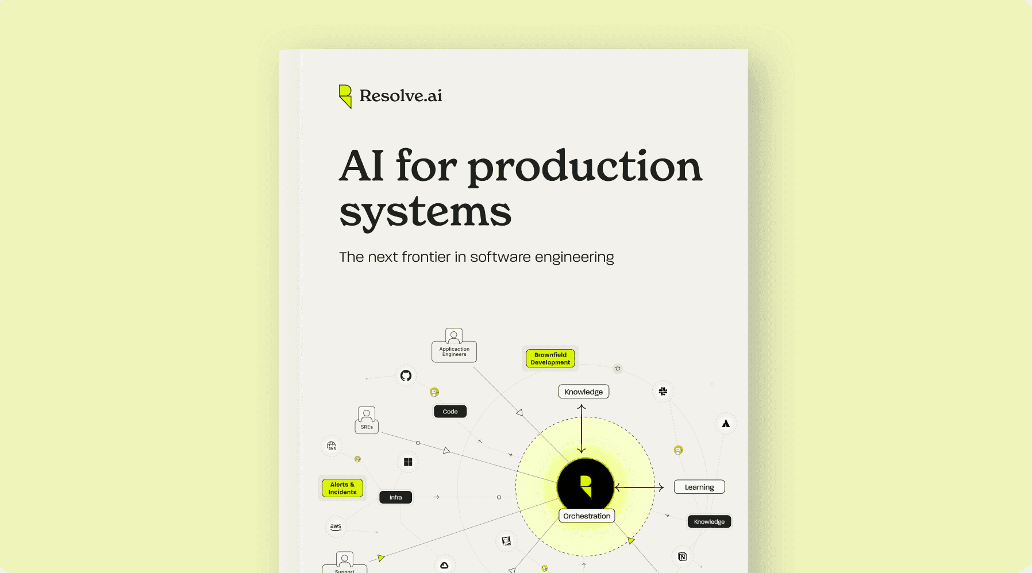Enable the central Orchestration node
This screenshot has width=1032, height=573.
[586, 515]
